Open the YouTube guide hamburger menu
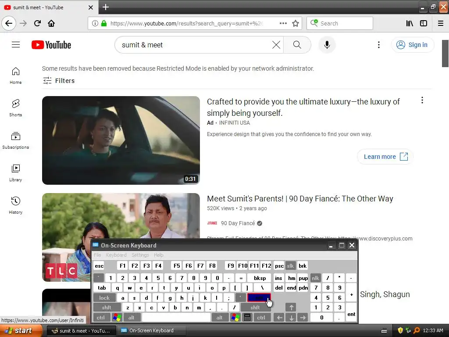The height and width of the screenshot is (337, 449). coord(16,45)
